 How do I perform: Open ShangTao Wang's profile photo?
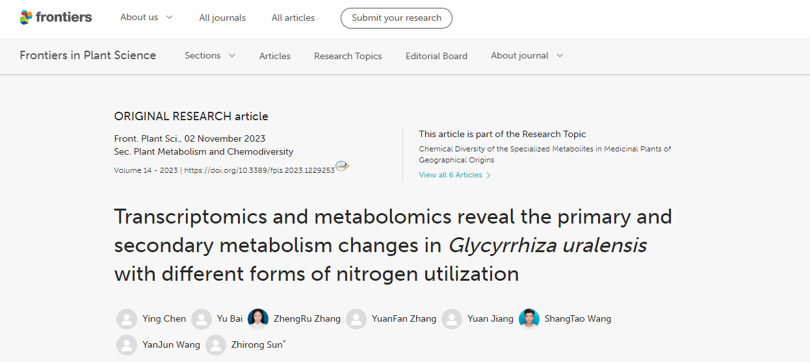point(529,319)
